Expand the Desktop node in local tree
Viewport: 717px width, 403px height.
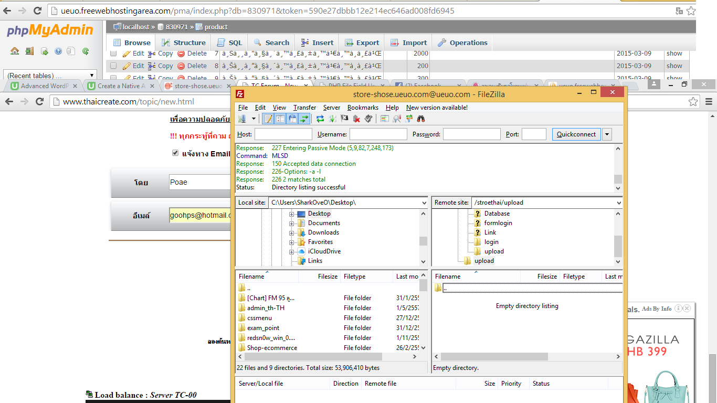[x=291, y=214]
